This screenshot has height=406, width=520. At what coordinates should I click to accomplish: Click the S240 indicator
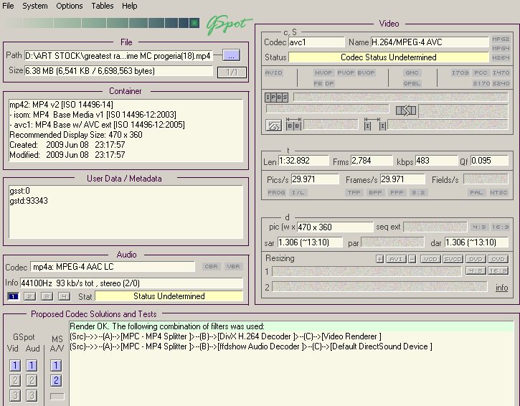[501, 83]
